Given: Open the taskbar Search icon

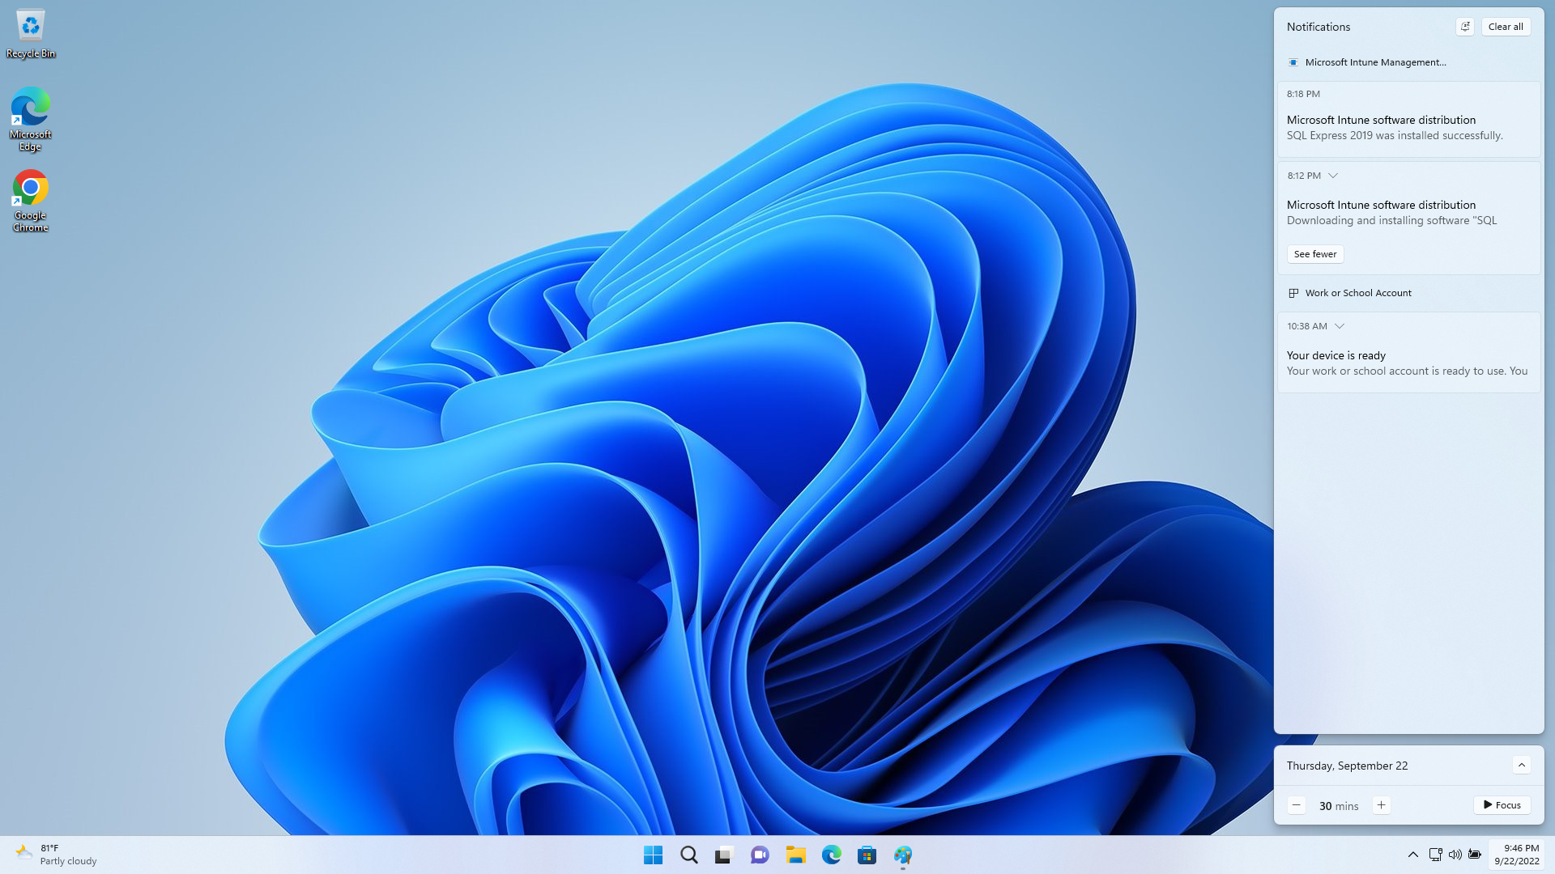Looking at the screenshot, I should coord(688,855).
